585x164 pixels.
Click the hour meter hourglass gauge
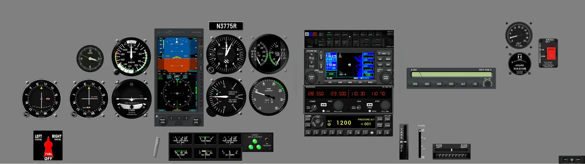click(x=520, y=64)
